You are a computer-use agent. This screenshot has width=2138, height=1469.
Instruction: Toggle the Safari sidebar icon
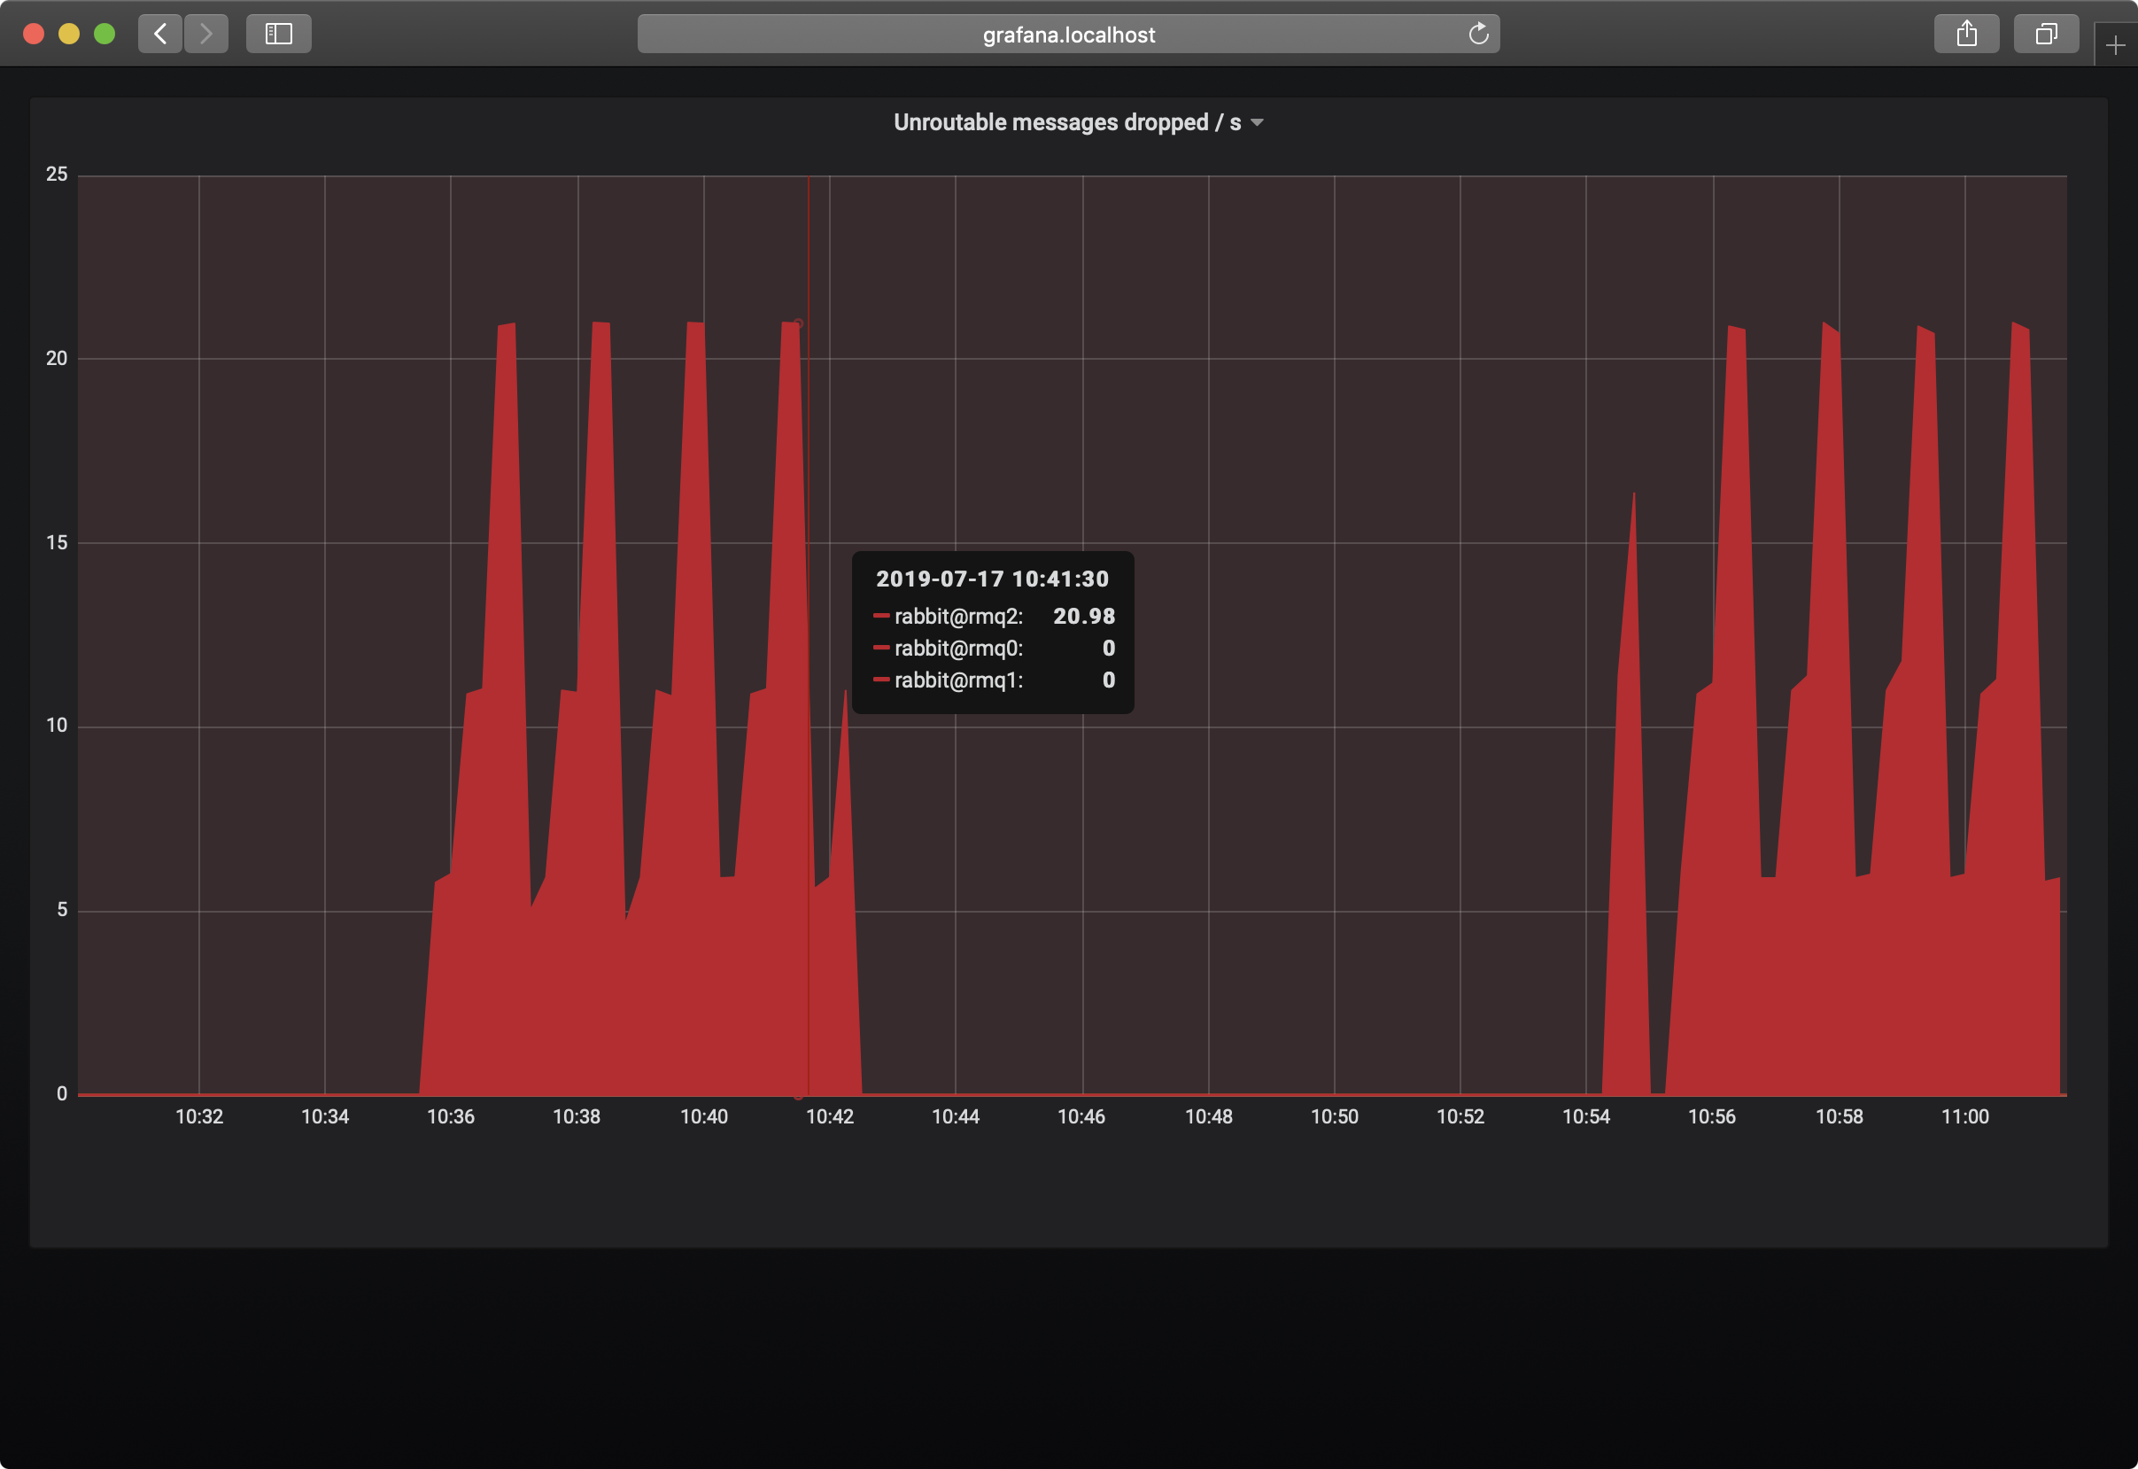tap(278, 34)
